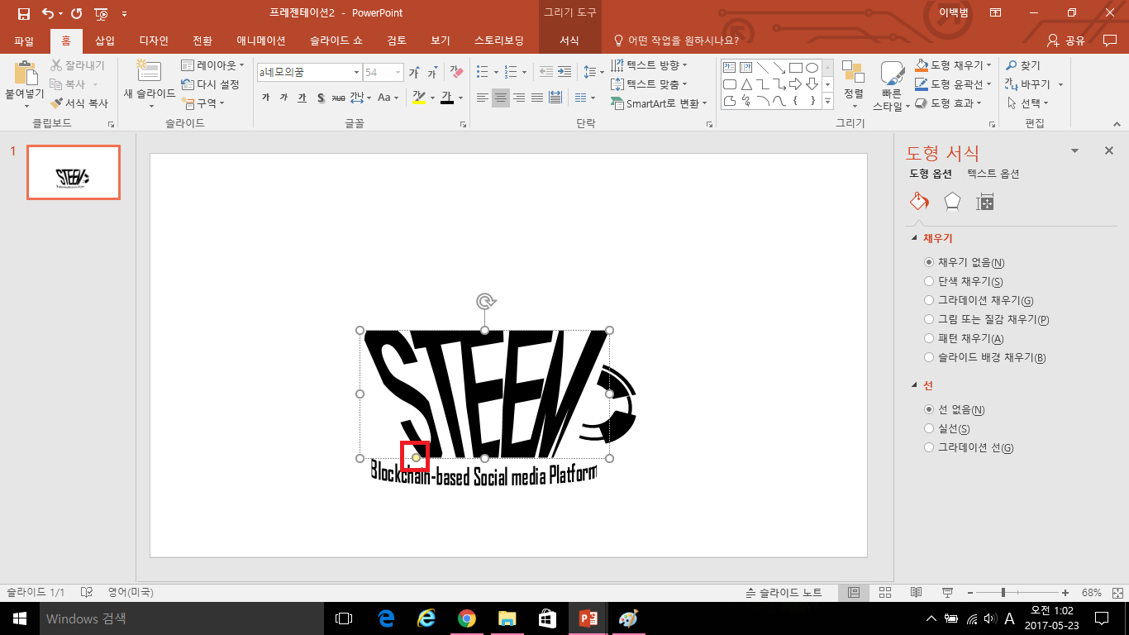Select 슬라이드 배경 채우기 radio button
1129x635 pixels.
929,357
